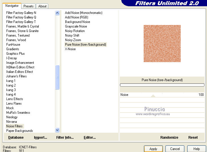Click the category list scroll down arrow
This screenshot has width=207, height=152.
(57, 130)
